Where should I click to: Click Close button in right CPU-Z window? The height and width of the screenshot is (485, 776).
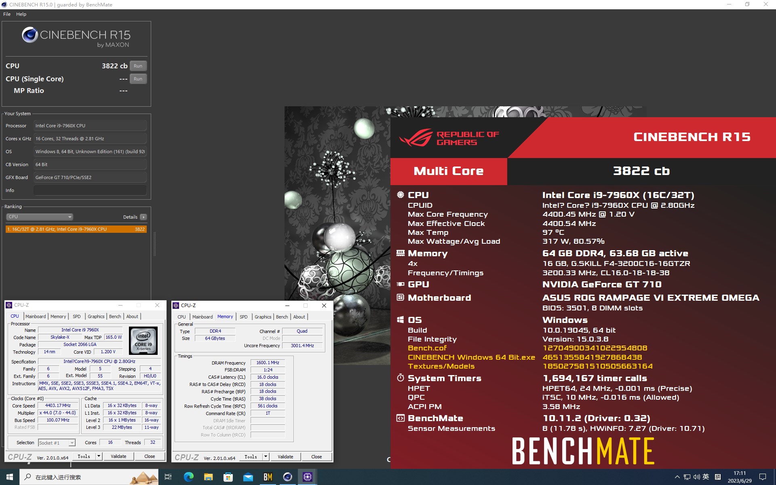316,457
